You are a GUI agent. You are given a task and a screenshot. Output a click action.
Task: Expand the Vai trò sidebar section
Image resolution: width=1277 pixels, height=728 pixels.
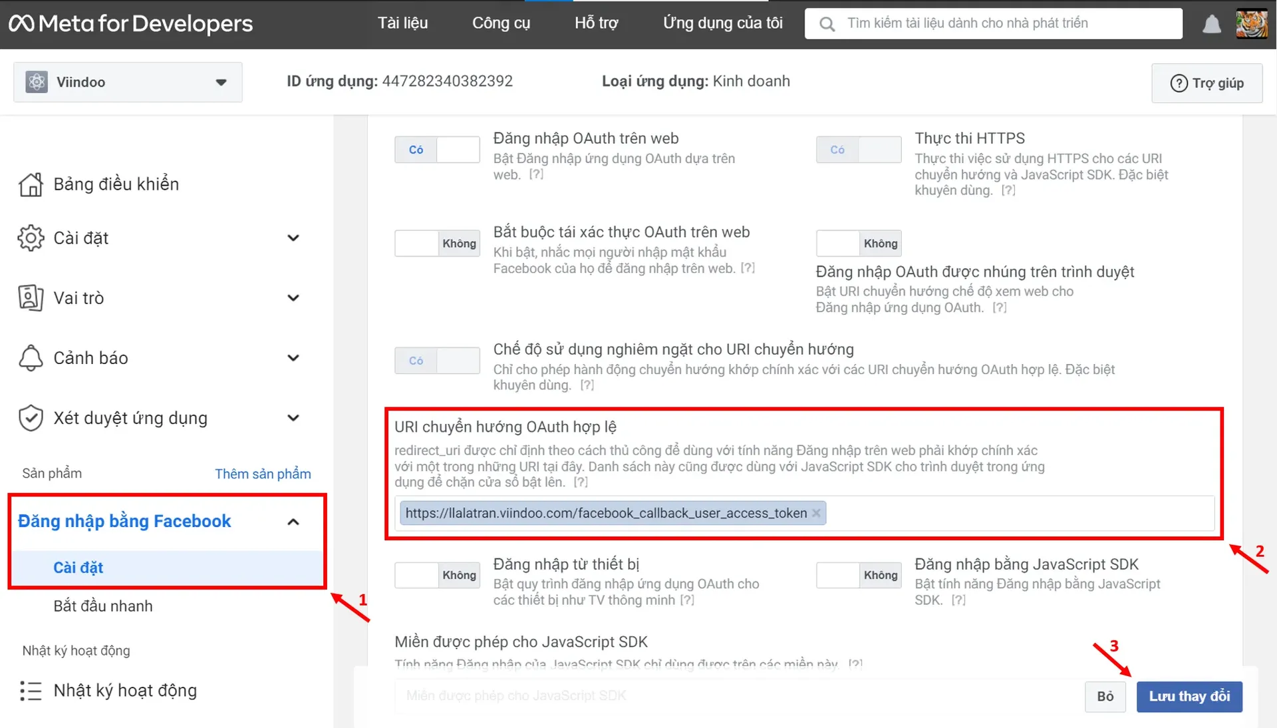[x=293, y=298]
